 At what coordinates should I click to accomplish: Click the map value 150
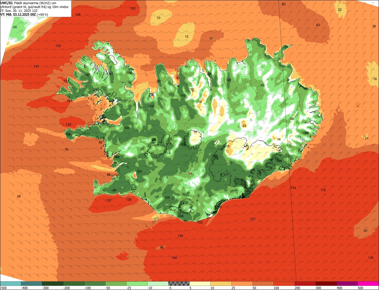180,236
